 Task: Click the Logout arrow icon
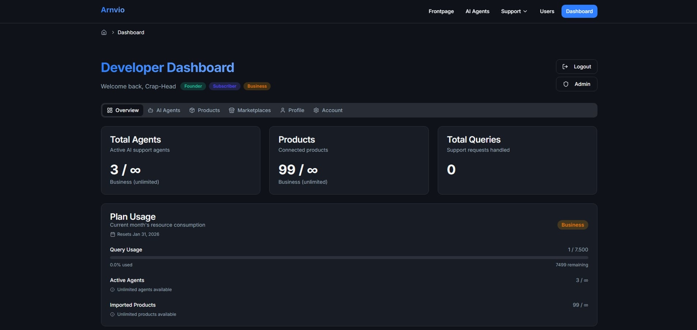click(565, 66)
